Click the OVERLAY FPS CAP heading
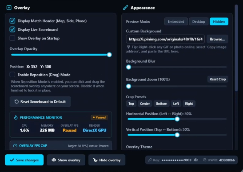Image resolution: width=243 pixels, height=172 pixels. [33, 146]
